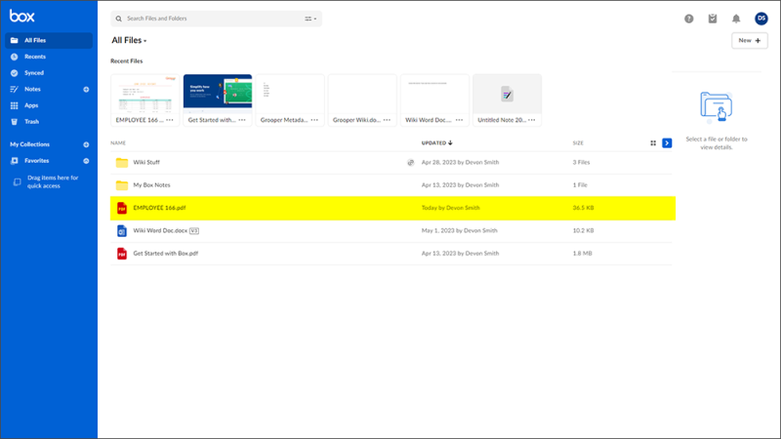This screenshot has height=439, width=781.
Task: Open All Files in sidebar
Action: point(49,40)
